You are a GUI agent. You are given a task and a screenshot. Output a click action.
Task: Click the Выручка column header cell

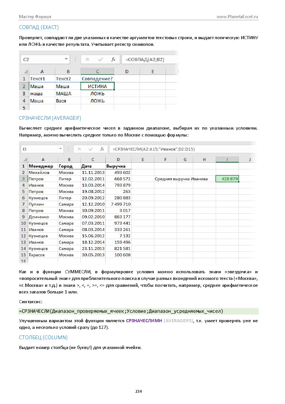coord(118,166)
